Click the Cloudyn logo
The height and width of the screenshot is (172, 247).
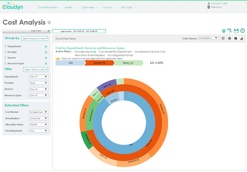click(13, 6)
